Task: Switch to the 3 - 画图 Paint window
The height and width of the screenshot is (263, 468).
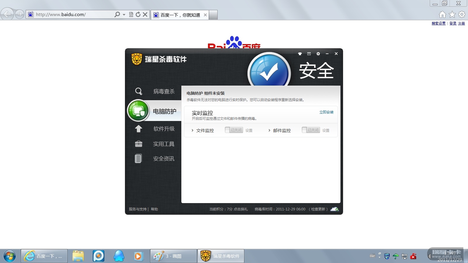Action: [173, 256]
